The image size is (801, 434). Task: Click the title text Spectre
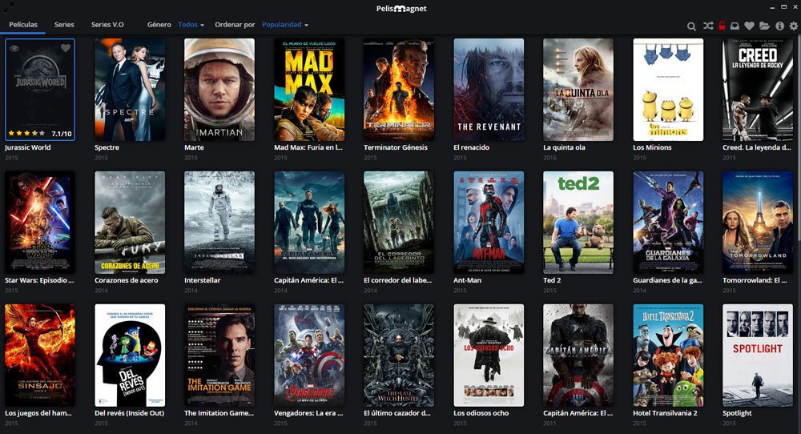click(x=107, y=147)
